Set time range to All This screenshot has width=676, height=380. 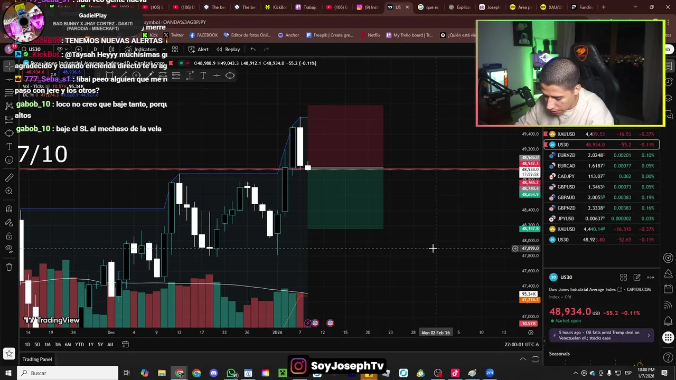pos(110,345)
